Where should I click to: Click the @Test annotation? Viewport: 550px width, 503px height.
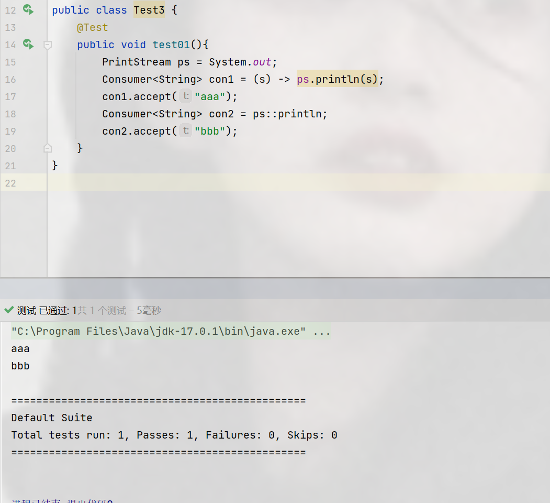pos(93,27)
